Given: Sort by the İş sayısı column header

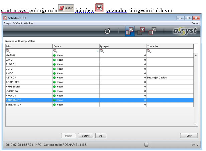Looking at the screenshot, I should 123,46.
